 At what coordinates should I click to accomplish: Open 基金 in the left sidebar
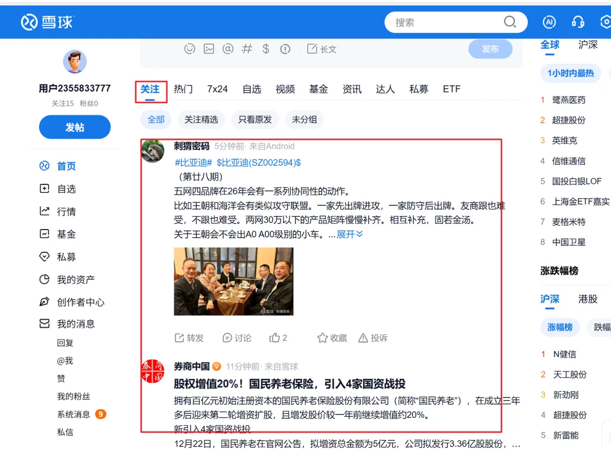(x=58, y=234)
